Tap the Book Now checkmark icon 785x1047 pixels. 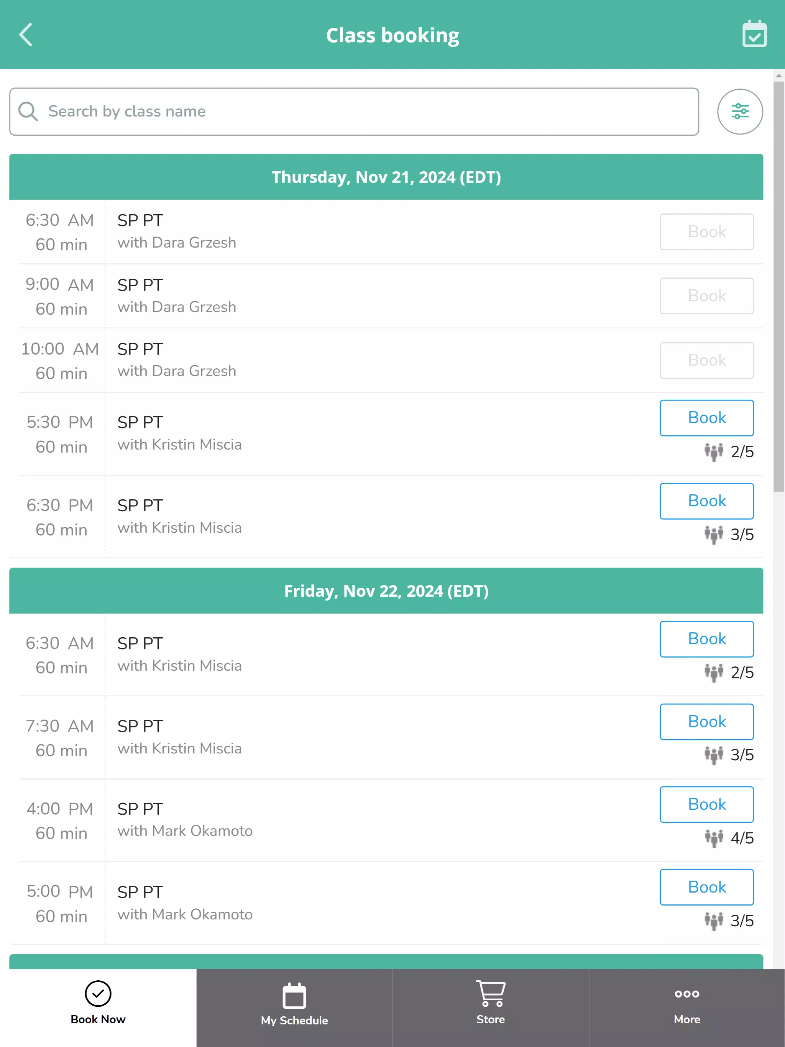(x=98, y=993)
